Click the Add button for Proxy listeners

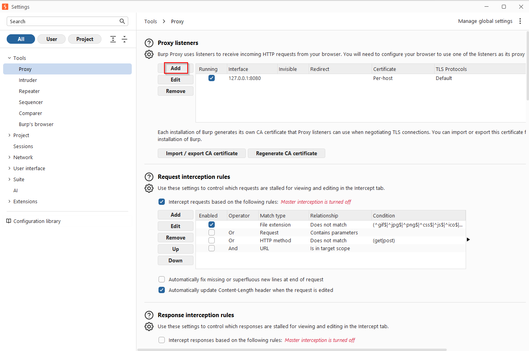[175, 68]
